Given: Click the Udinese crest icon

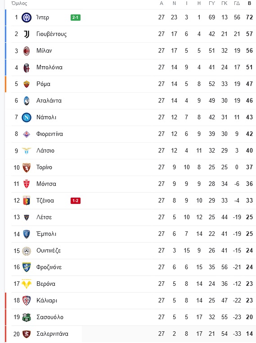Looking at the screenshot, I should coord(27,251).
